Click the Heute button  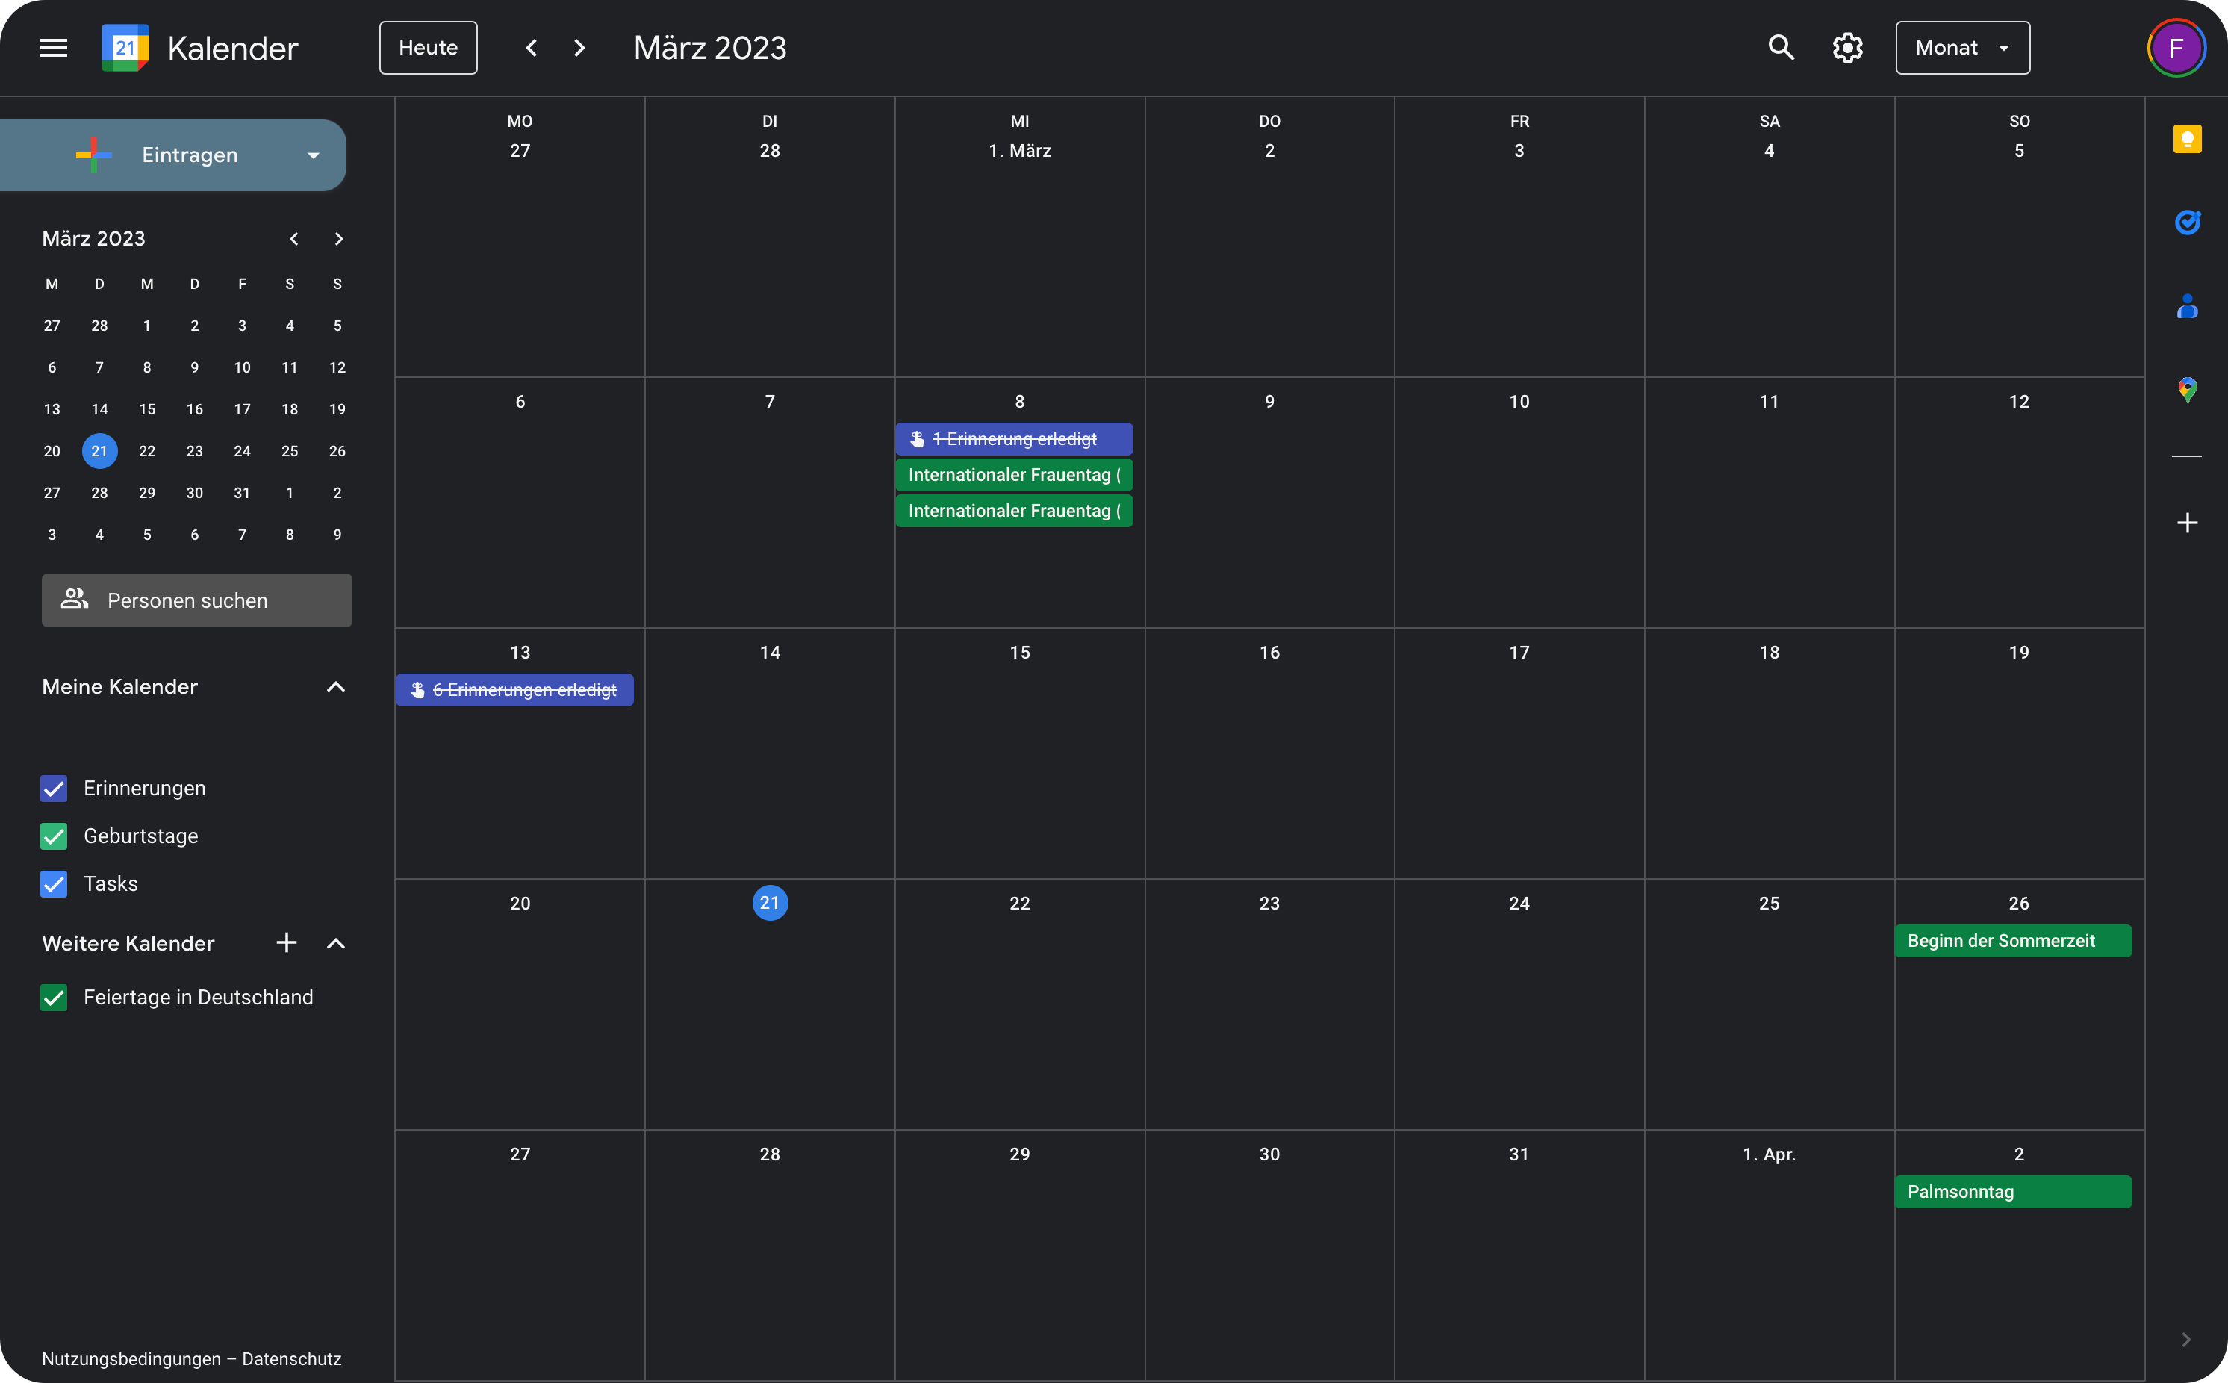coord(428,48)
